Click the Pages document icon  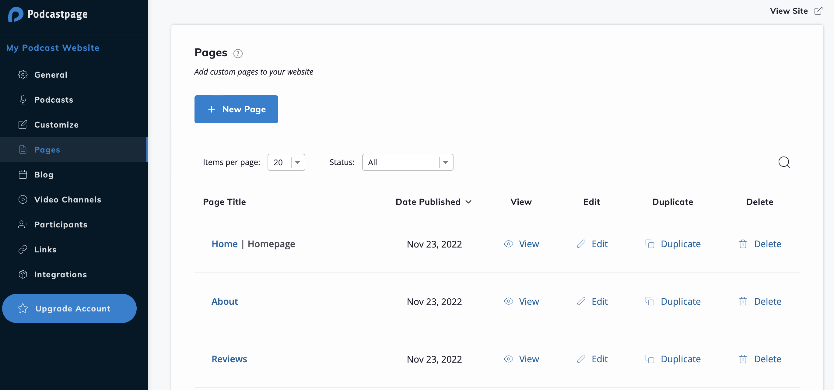23,149
